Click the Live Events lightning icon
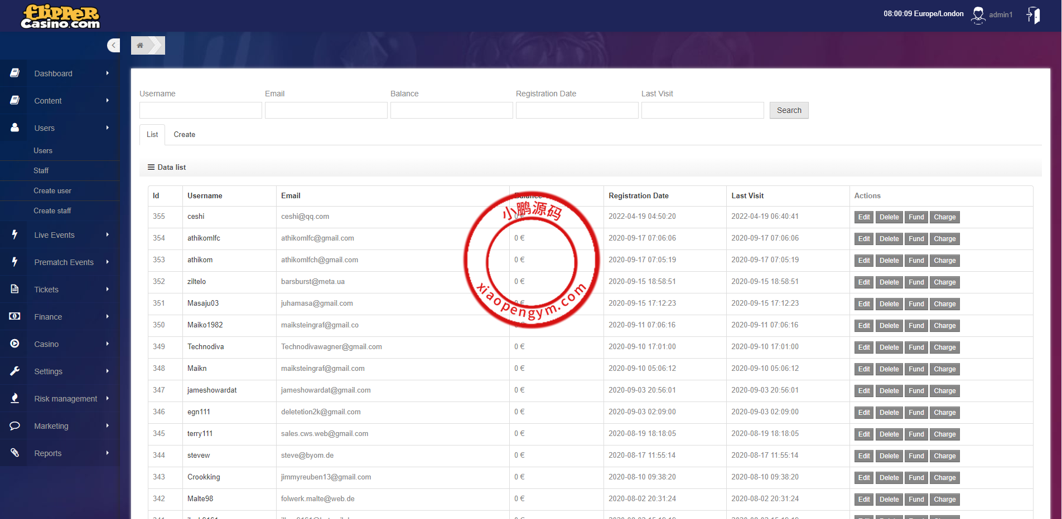The width and height of the screenshot is (1062, 519). tap(15, 235)
